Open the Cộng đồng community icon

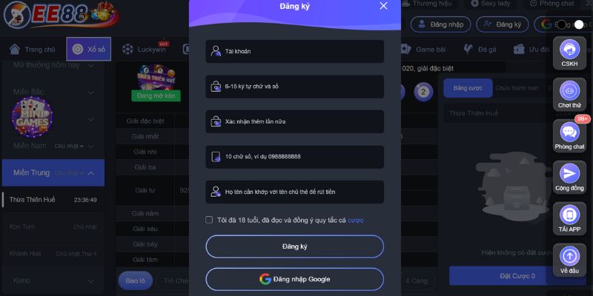click(569, 177)
